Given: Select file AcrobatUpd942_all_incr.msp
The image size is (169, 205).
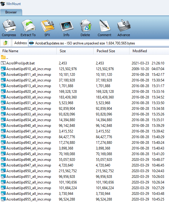Looking at the screenshot, I should [29, 137].
